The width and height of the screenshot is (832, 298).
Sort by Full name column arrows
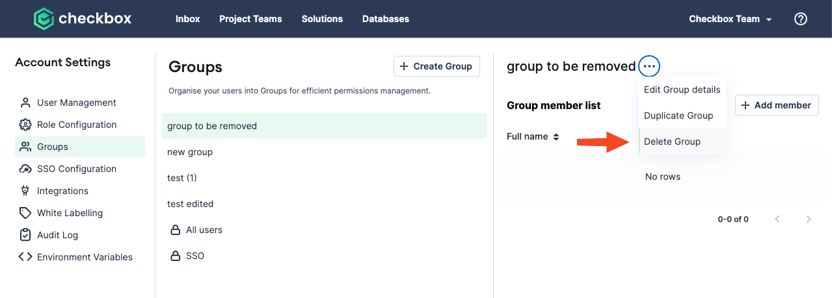tap(556, 137)
